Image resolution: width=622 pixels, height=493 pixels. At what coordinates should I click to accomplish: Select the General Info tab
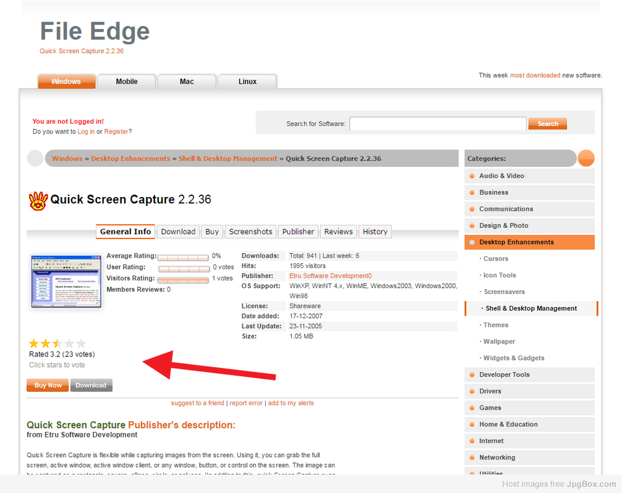(x=126, y=232)
